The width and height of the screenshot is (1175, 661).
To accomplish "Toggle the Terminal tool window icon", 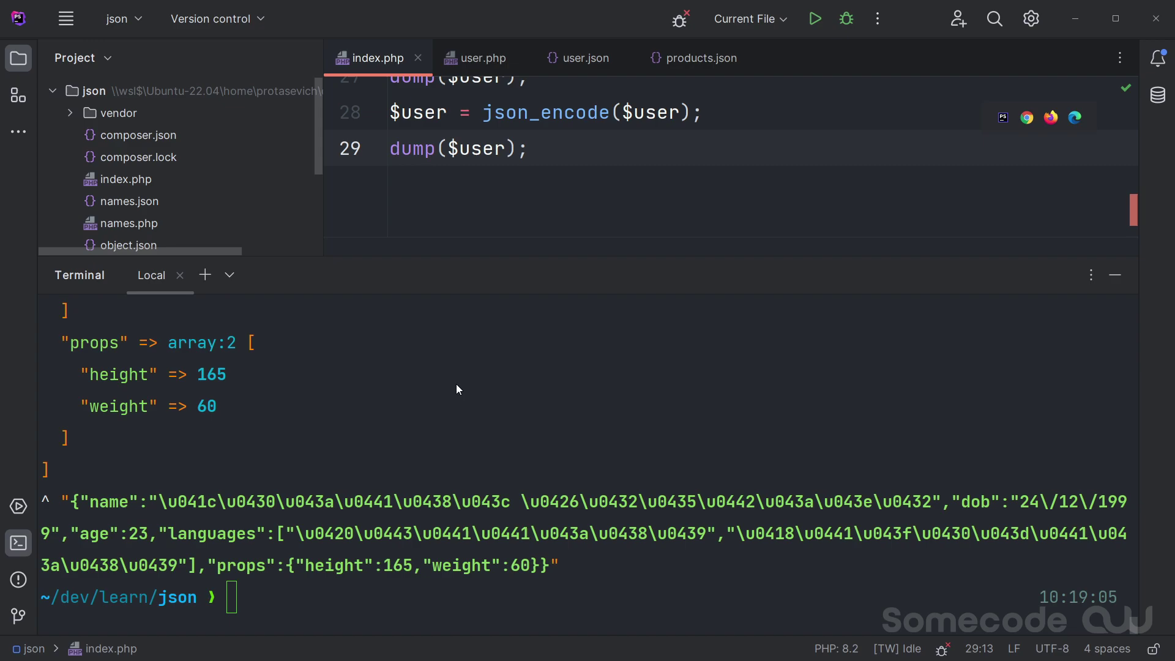I will point(18,543).
